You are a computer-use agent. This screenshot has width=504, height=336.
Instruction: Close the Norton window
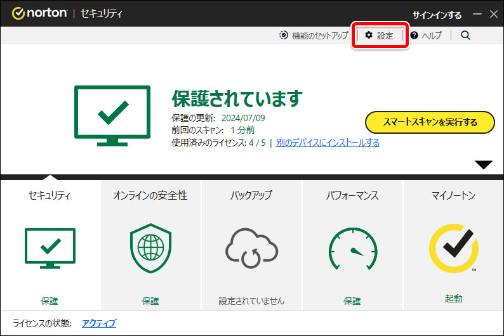coord(494,14)
